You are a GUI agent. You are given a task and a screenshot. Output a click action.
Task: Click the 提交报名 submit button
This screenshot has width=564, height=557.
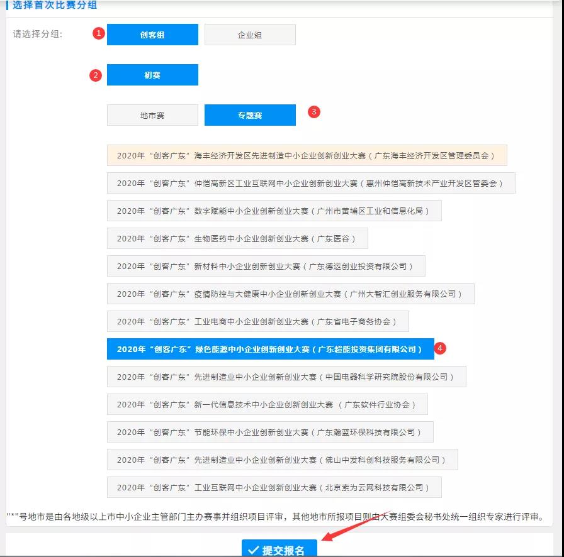(x=279, y=549)
